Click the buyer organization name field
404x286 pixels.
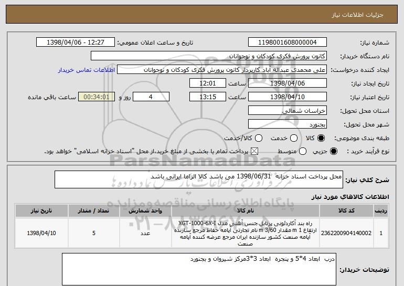209,56
